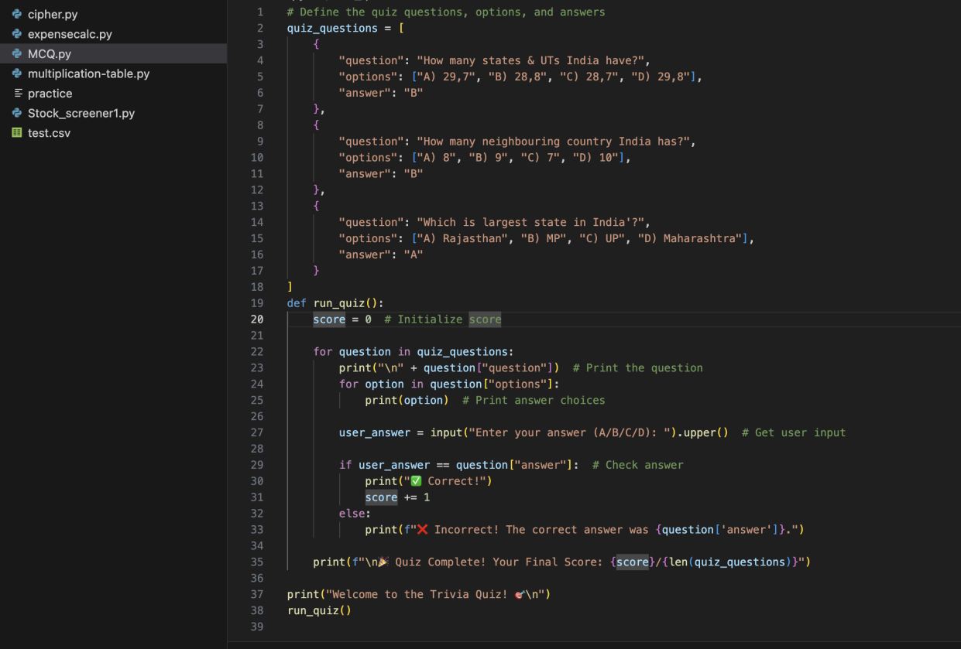
Task: Click the comment "# Check answer"
Action: (638, 465)
